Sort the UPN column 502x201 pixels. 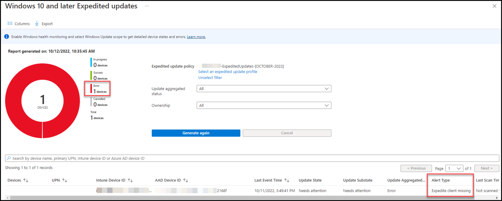tap(64, 180)
